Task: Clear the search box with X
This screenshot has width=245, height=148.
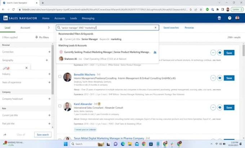Action: coord(156,28)
